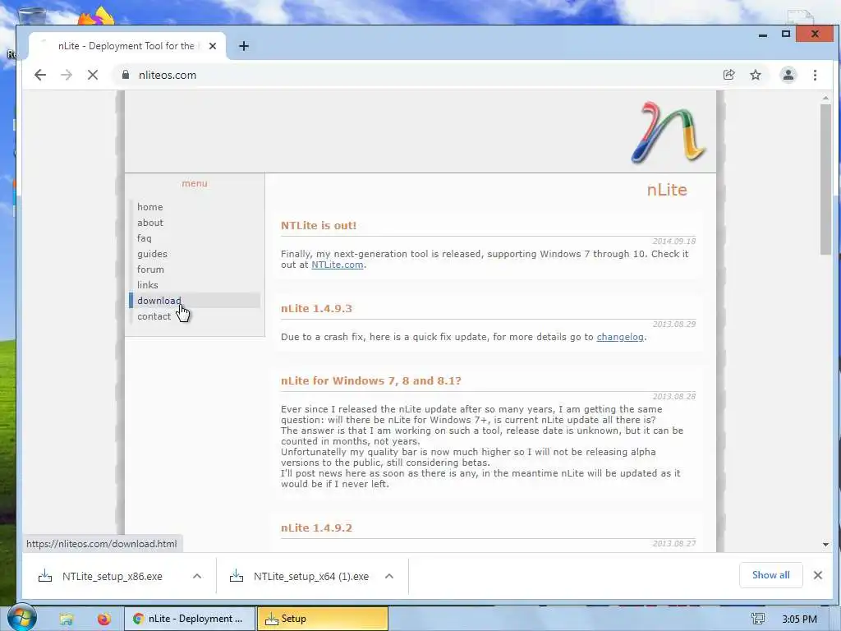Close the nLite Deployment Tool tab
Screen dimensions: 841x631
tap(213, 46)
